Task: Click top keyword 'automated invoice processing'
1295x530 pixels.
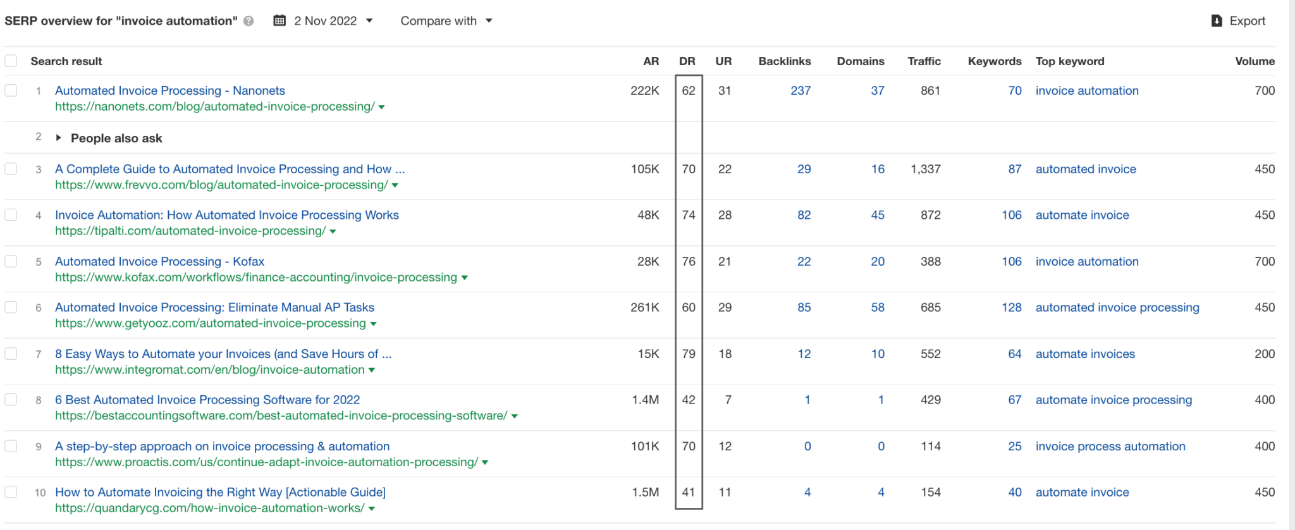Action: (1117, 307)
